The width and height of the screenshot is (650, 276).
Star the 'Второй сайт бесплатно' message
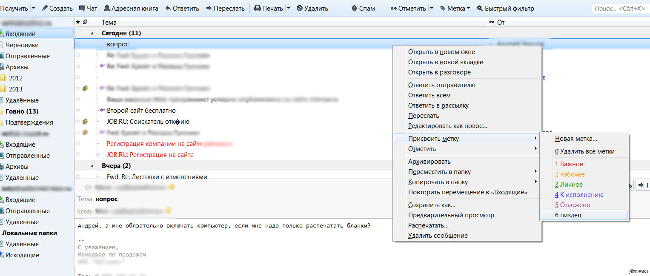78,111
